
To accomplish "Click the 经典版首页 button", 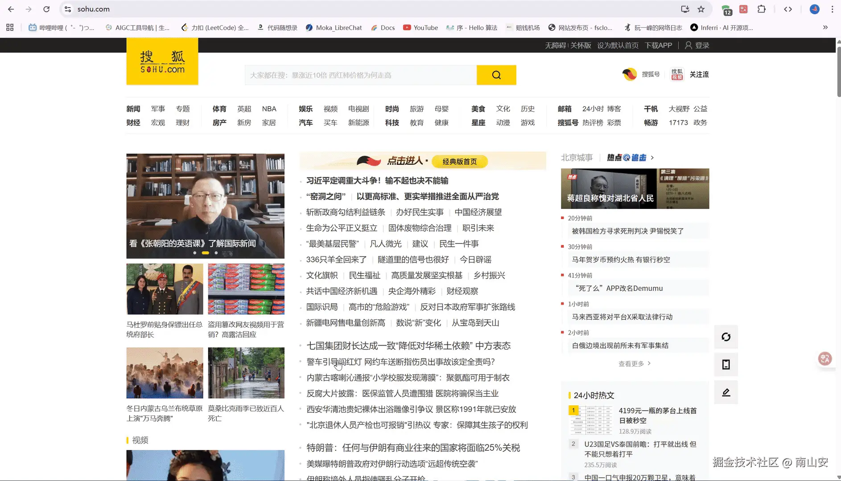I will (460, 162).
